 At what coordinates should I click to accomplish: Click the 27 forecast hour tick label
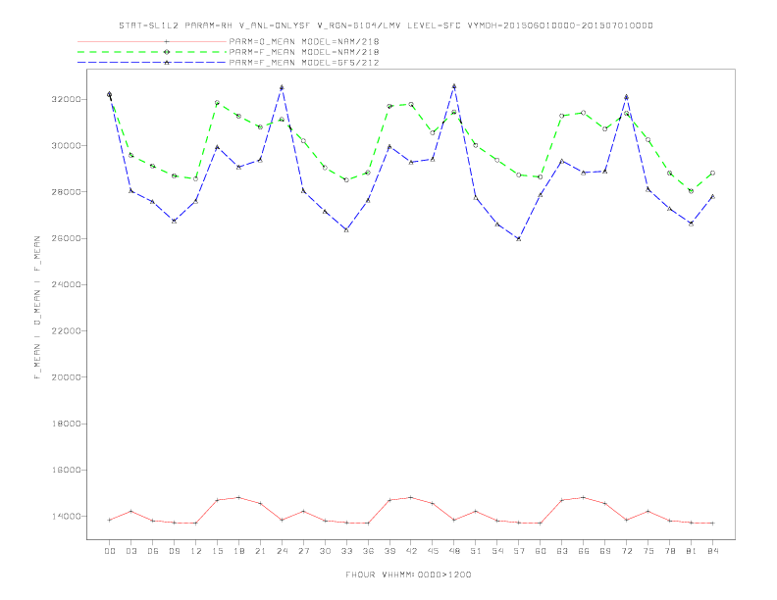pyautogui.click(x=303, y=551)
